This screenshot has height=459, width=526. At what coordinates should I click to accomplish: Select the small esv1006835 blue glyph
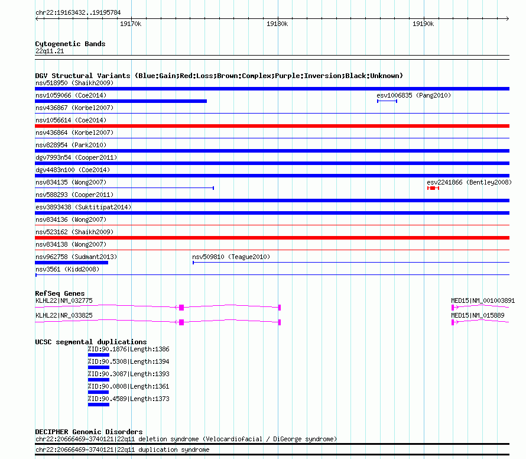[387, 101]
